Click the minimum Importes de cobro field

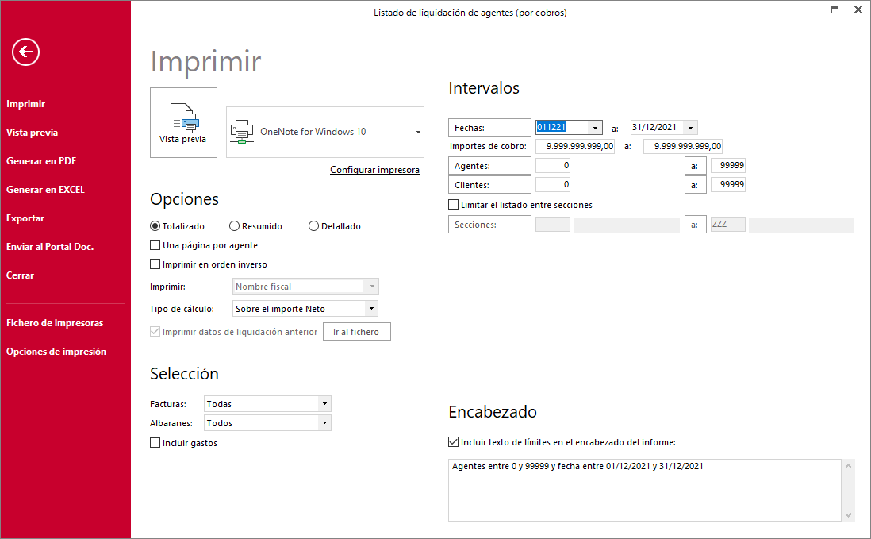pos(575,146)
